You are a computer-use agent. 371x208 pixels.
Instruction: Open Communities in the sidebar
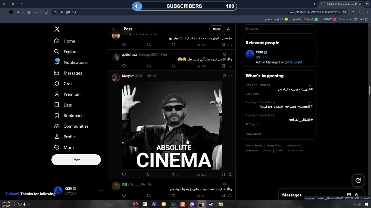tap(71, 126)
